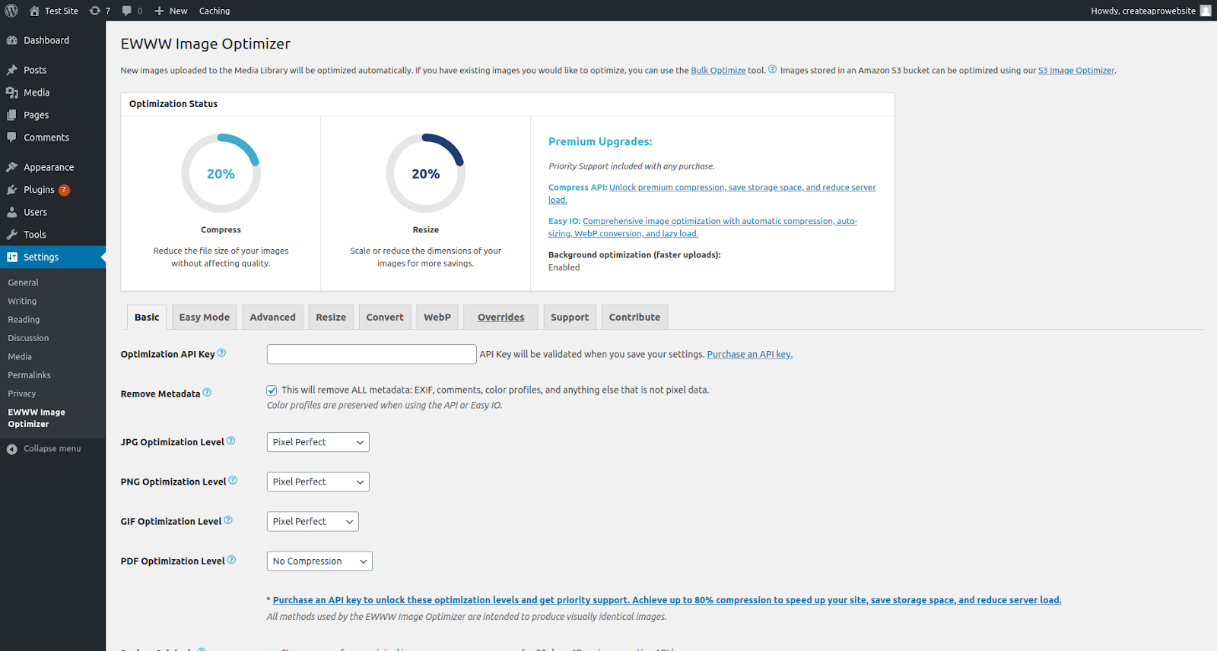Click the Dashboard gauge icon
This screenshot has width=1217, height=651.
(x=12, y=40)
